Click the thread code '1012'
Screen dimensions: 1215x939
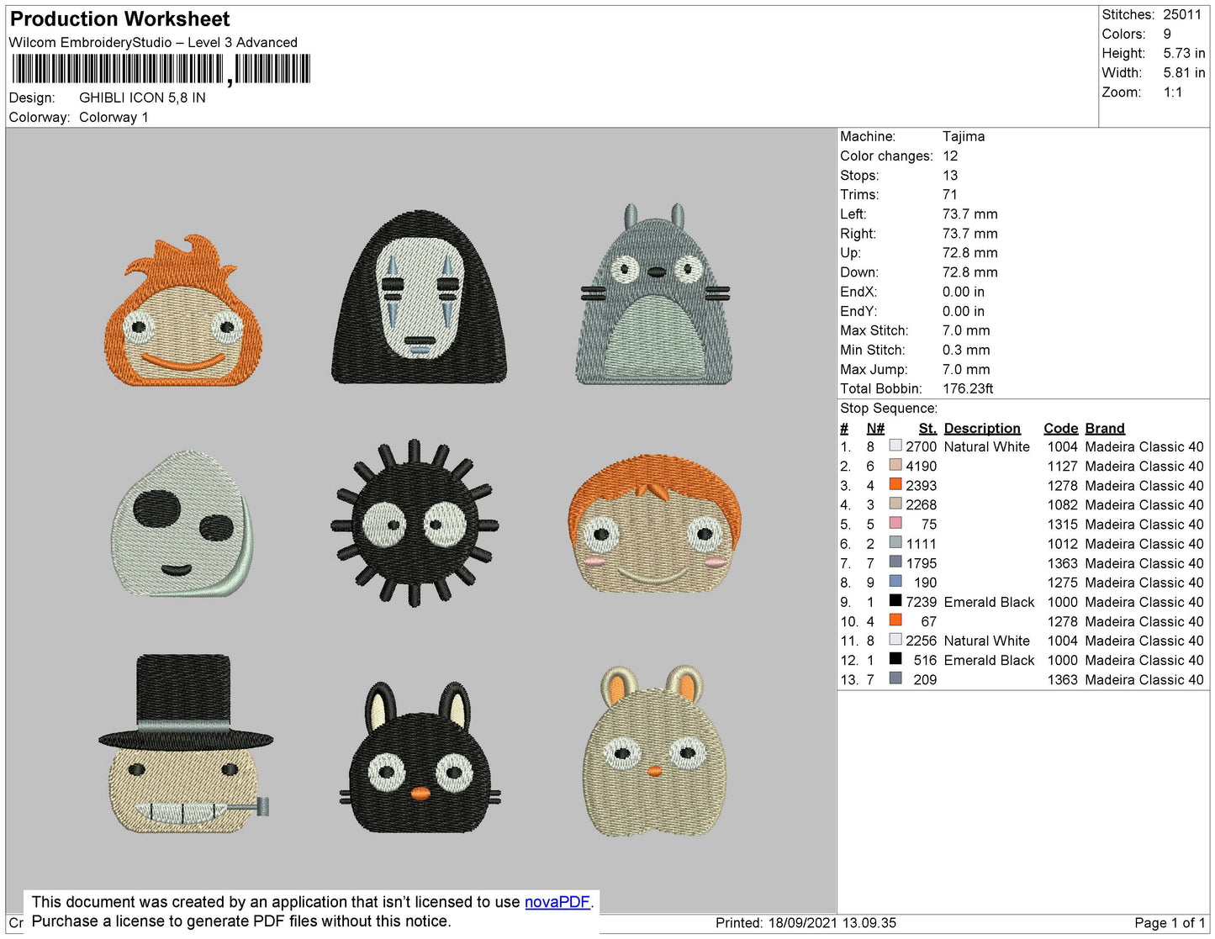(x=1063, y=543)
